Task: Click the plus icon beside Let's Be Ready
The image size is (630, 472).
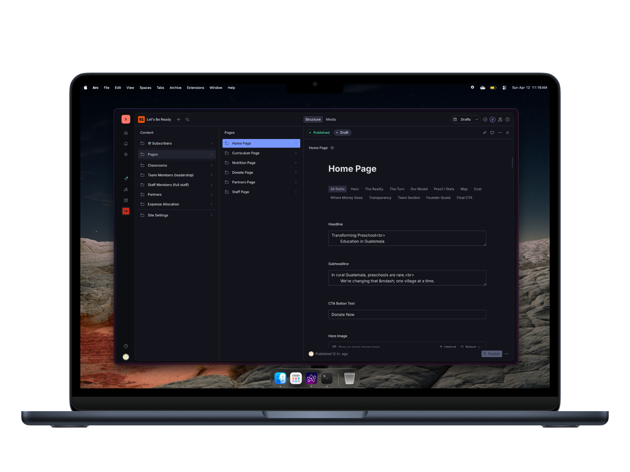Action: click(x=178, y=120)
